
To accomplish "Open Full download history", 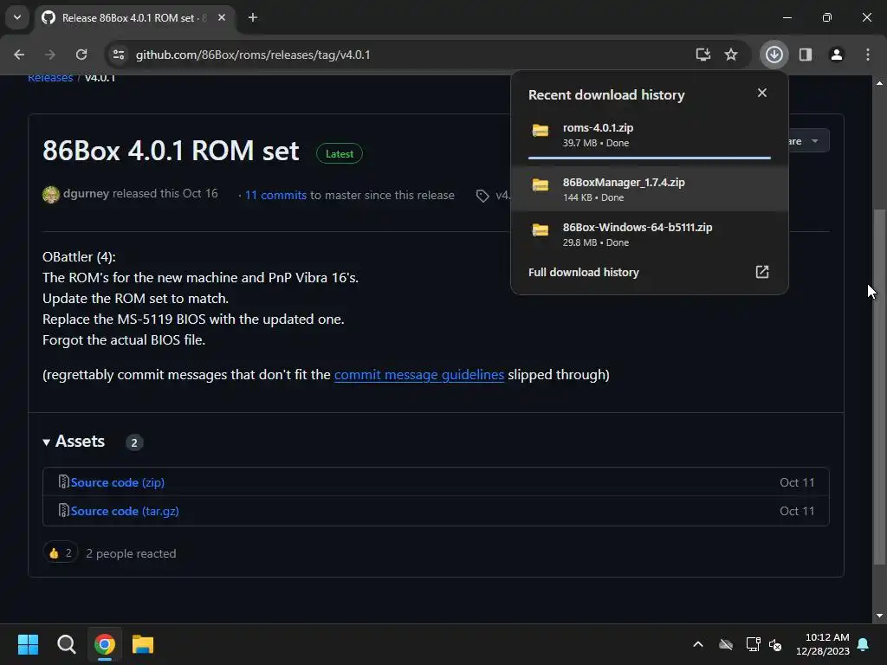I will (x=583, y=273).
